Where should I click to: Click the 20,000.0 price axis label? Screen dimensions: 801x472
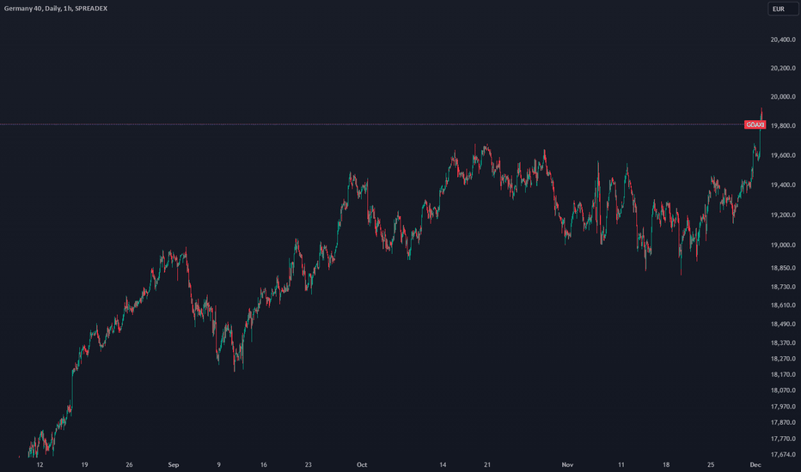point(783,96)
